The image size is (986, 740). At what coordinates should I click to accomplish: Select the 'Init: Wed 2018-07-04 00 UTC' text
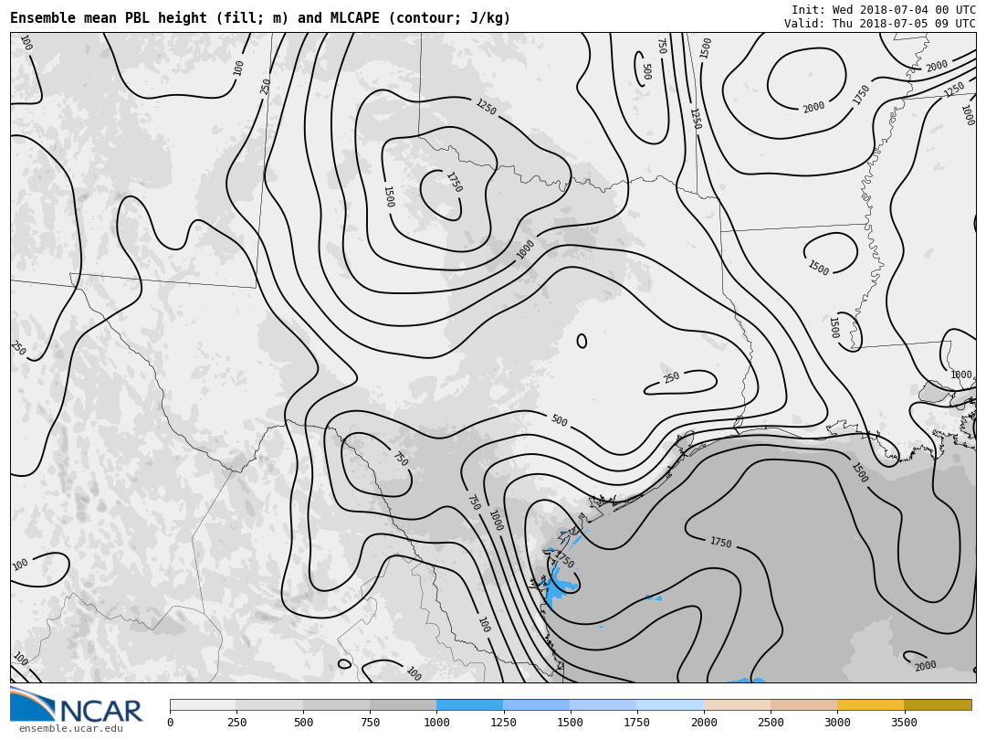(x=884, y=9)
